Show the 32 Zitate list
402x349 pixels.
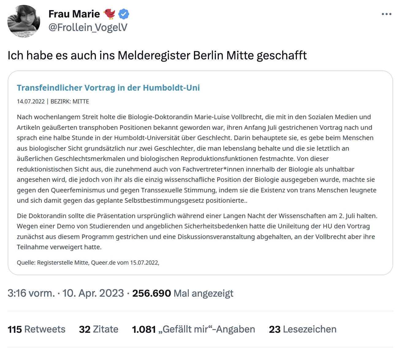click(x=99, y=329)
